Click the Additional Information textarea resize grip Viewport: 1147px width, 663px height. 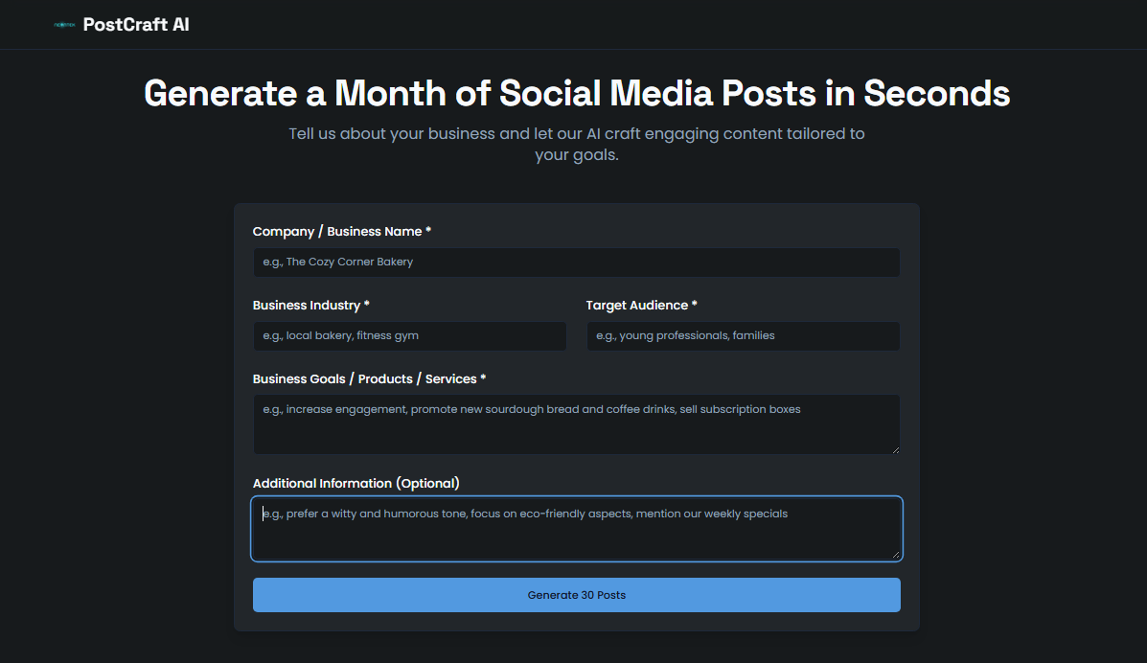[895, 554]
